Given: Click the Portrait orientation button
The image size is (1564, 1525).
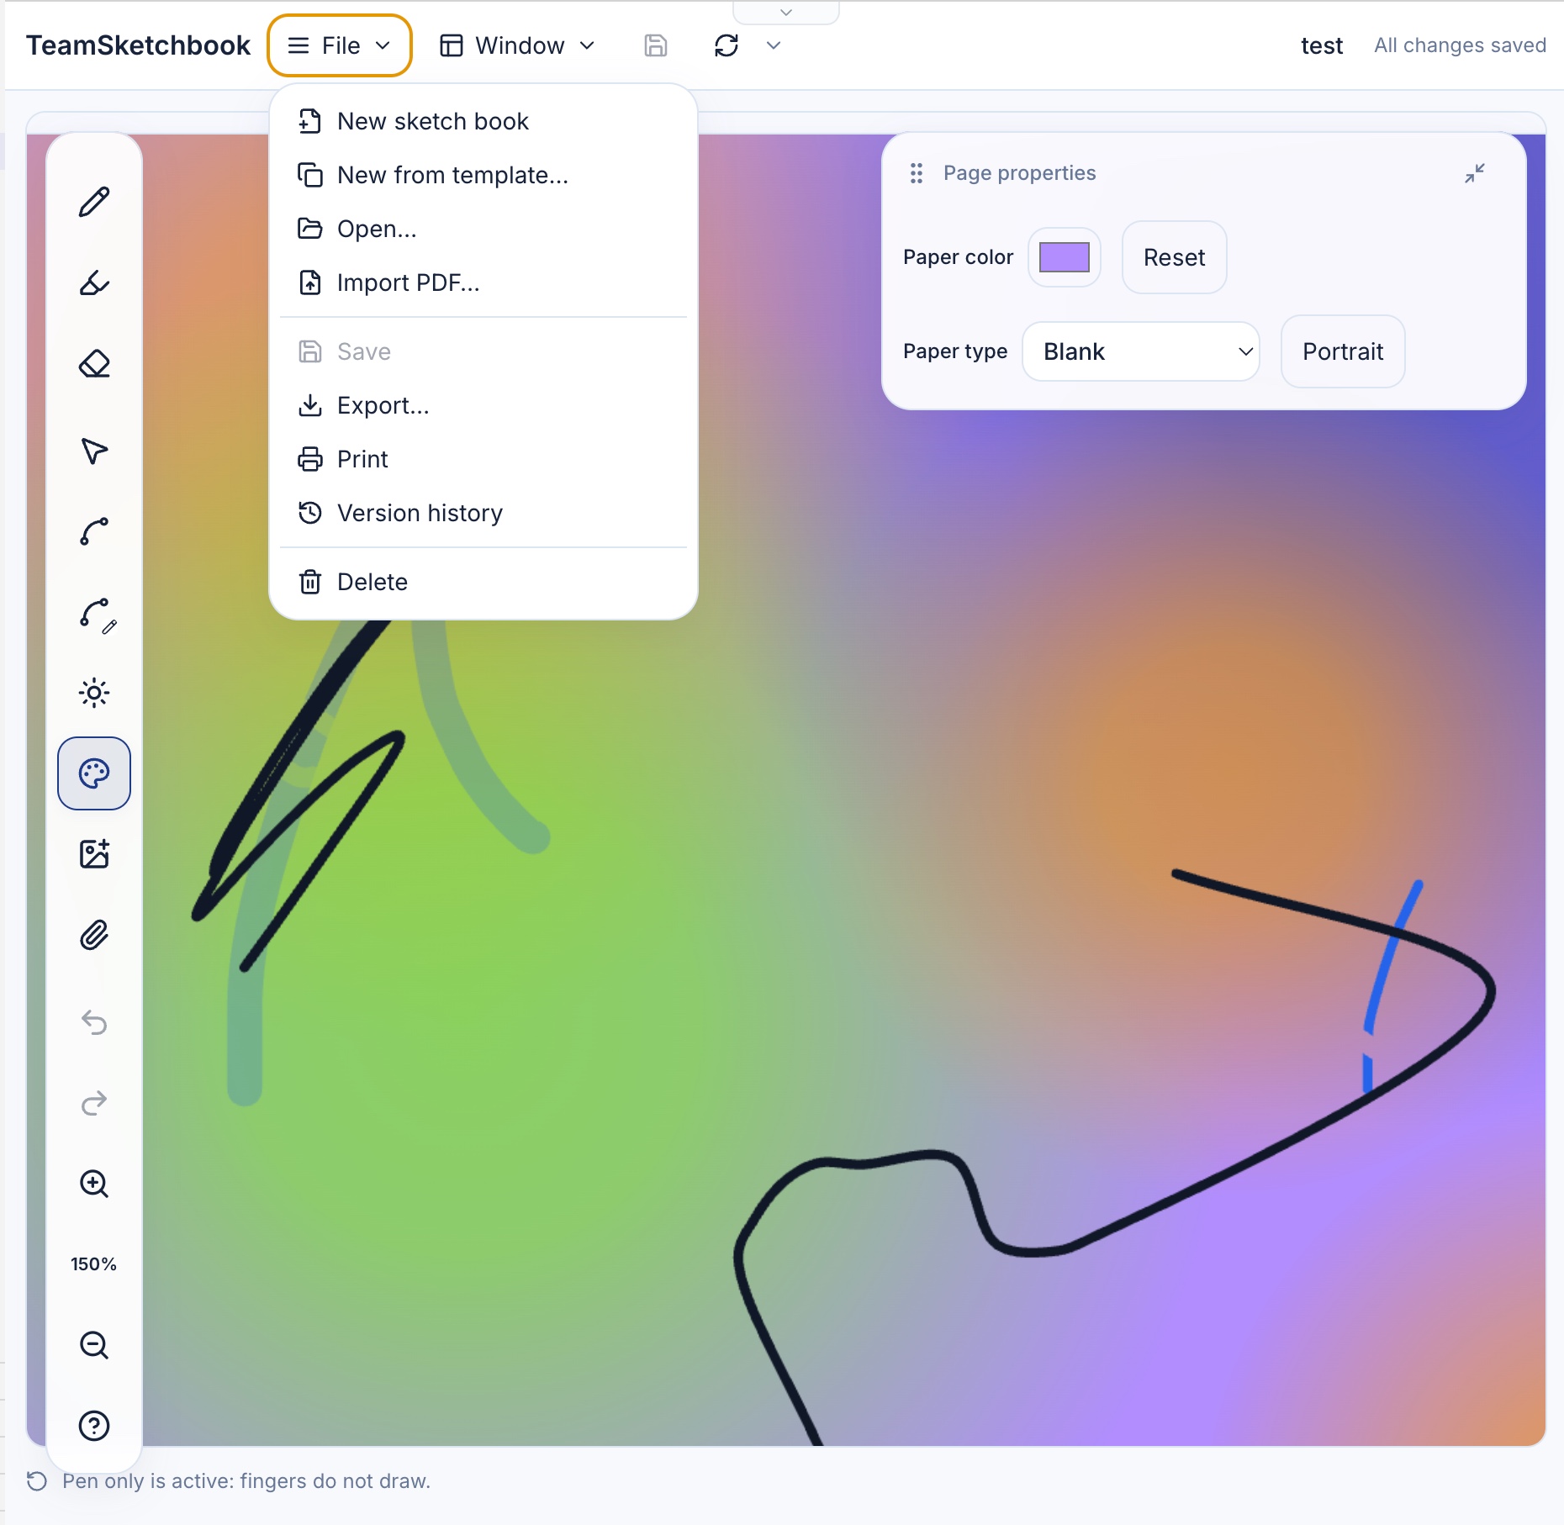Looking at the screenshot, I should (1343, 351).
